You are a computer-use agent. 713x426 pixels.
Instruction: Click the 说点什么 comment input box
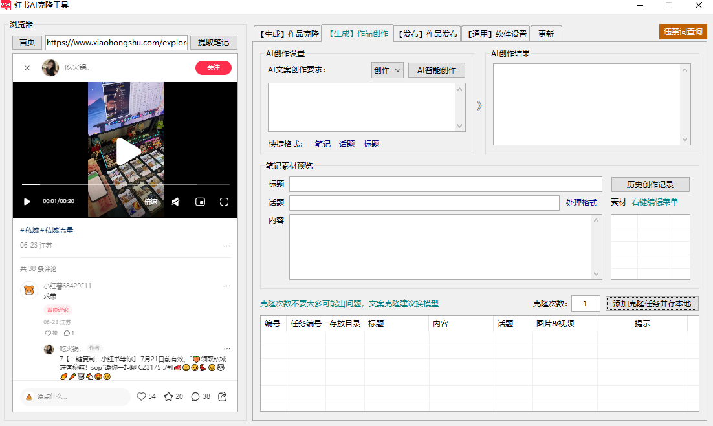pos(76,396)
